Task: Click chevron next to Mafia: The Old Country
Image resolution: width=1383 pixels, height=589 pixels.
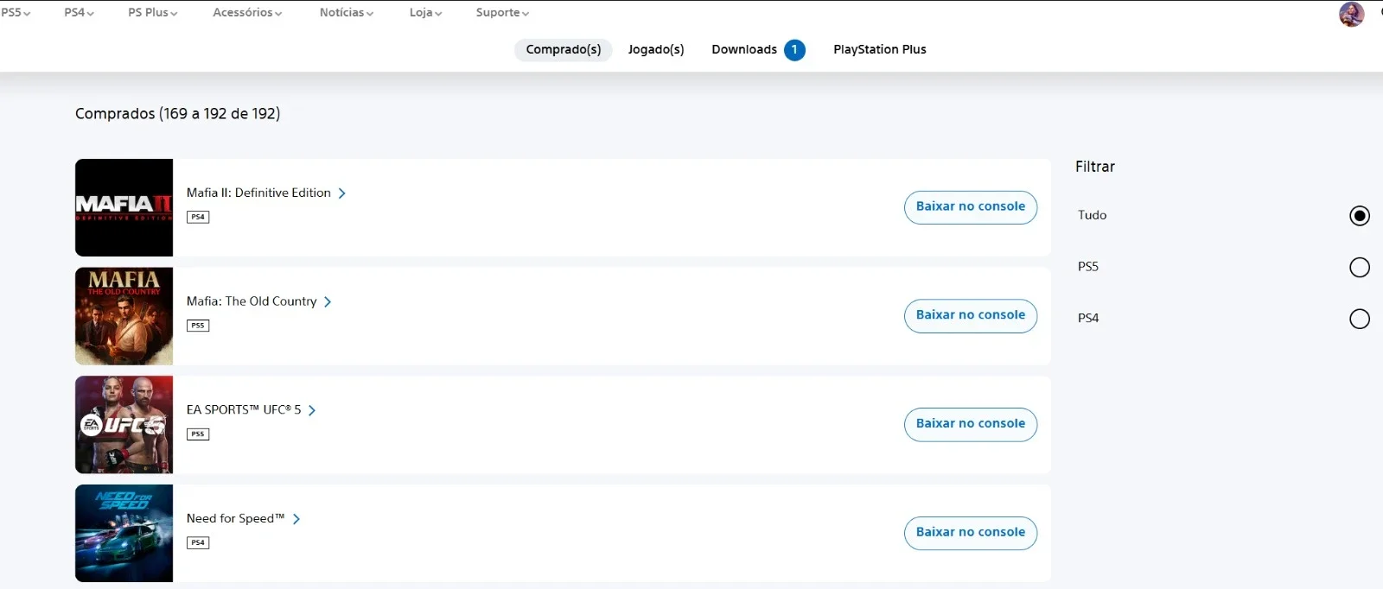Action: pyautogui.click(x=328, y=302)
